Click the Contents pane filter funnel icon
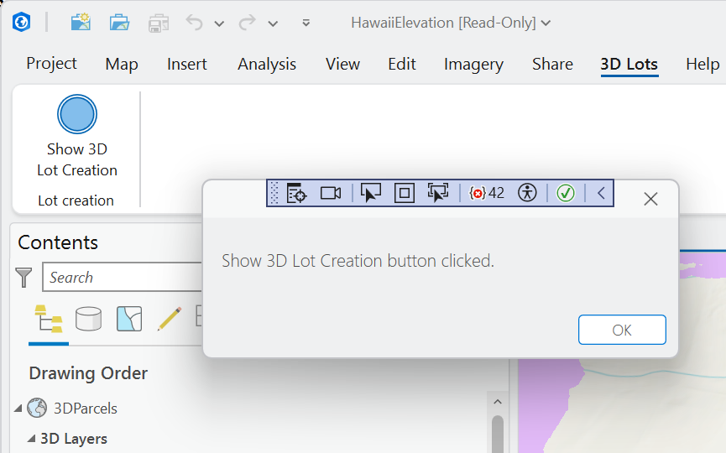This screenshot has height=453, width=726. point(24,277)
